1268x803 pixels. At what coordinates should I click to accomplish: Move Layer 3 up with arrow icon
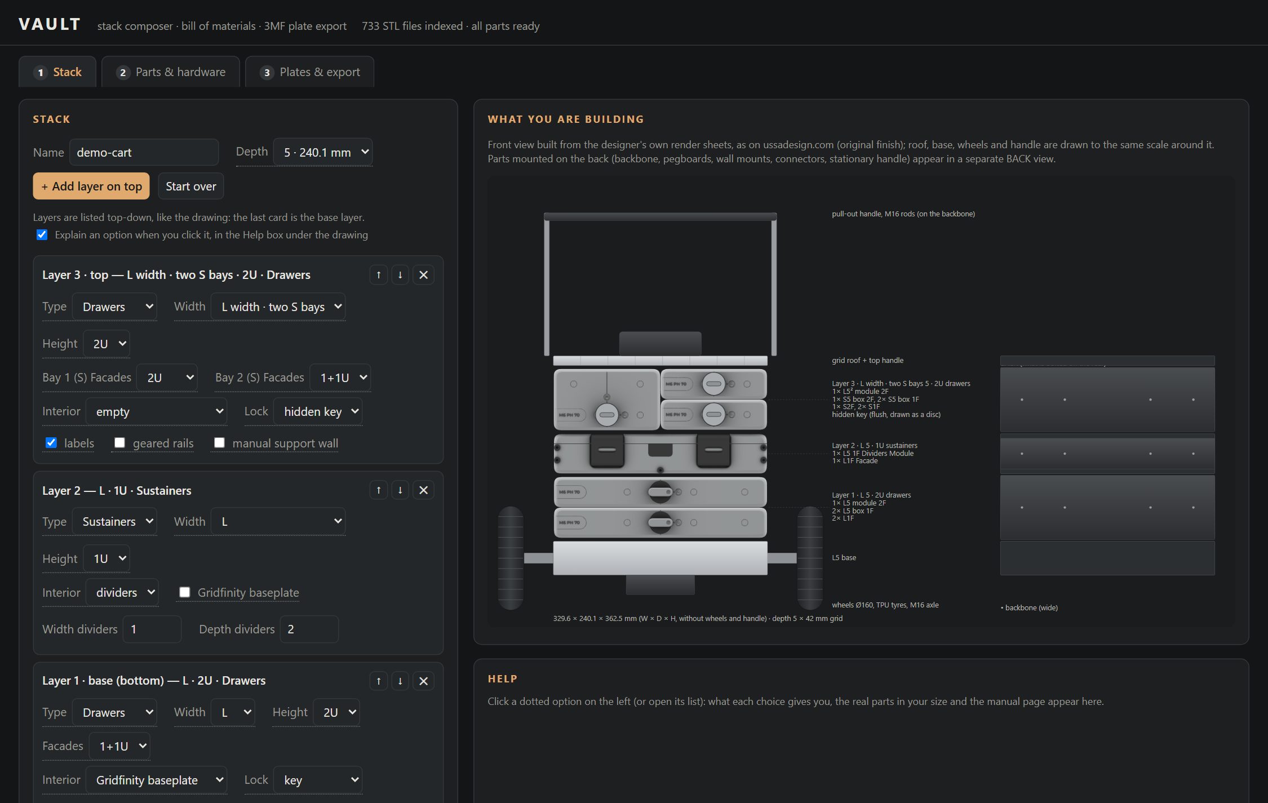point(378,275)
